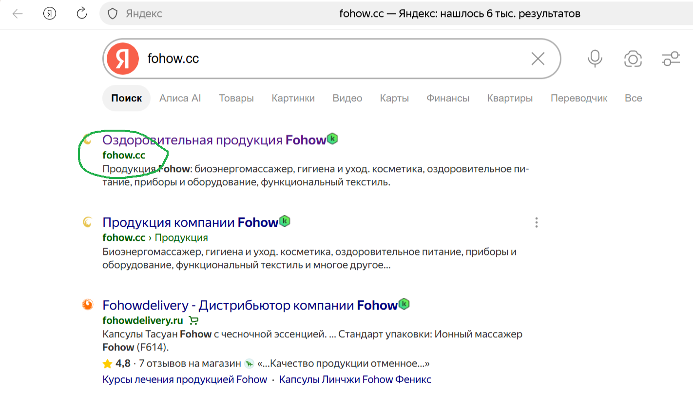Open Fohowdelivery - Дистрибьютор компании Fohow link
The height and width of the screenshot is (411, 693).
(250, 305)
